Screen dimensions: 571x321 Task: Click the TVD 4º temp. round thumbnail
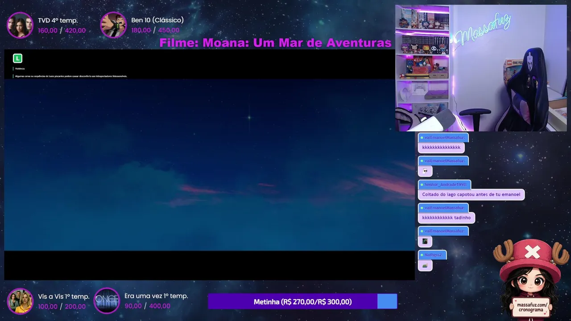point(20,25)
